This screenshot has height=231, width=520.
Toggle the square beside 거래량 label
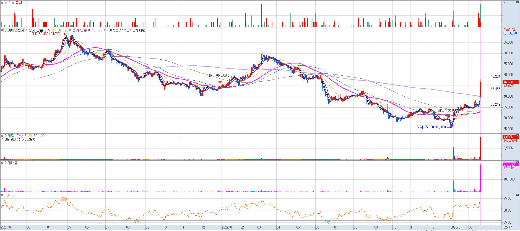click(x=2, y=136)
